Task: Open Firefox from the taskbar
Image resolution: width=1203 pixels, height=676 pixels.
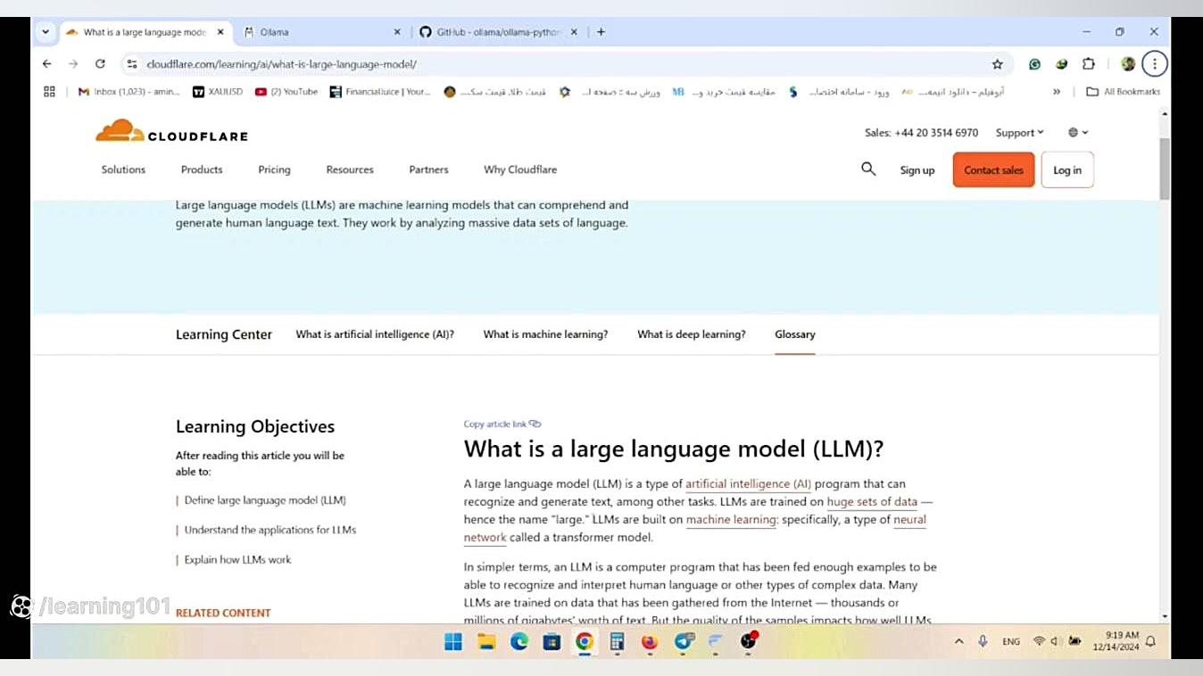Action: click(x=650, y=641)
